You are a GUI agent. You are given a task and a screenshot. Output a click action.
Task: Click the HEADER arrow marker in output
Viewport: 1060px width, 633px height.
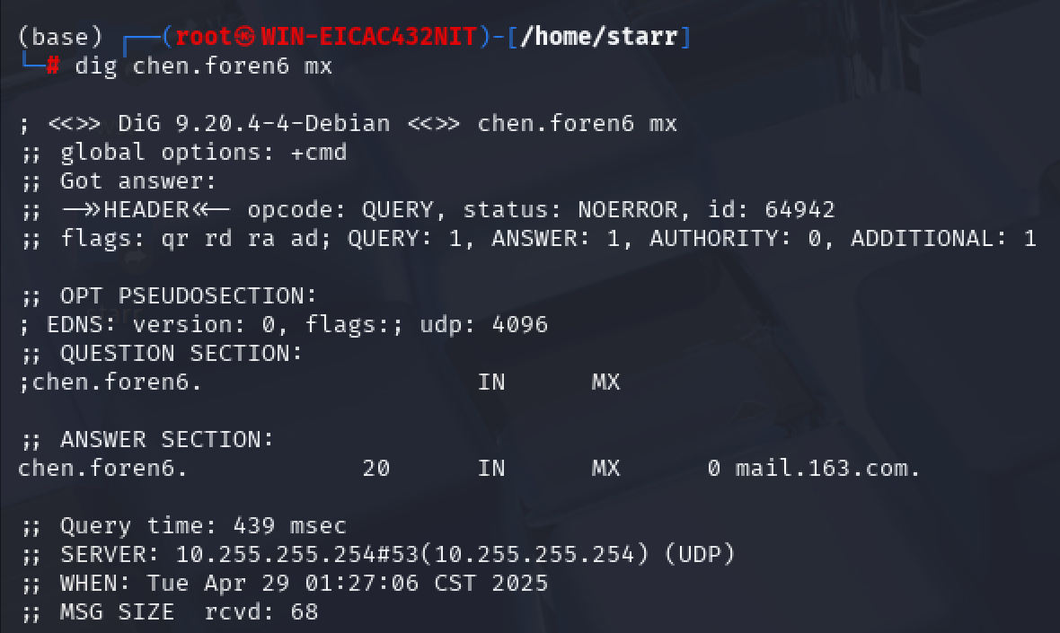click(146, 210)
